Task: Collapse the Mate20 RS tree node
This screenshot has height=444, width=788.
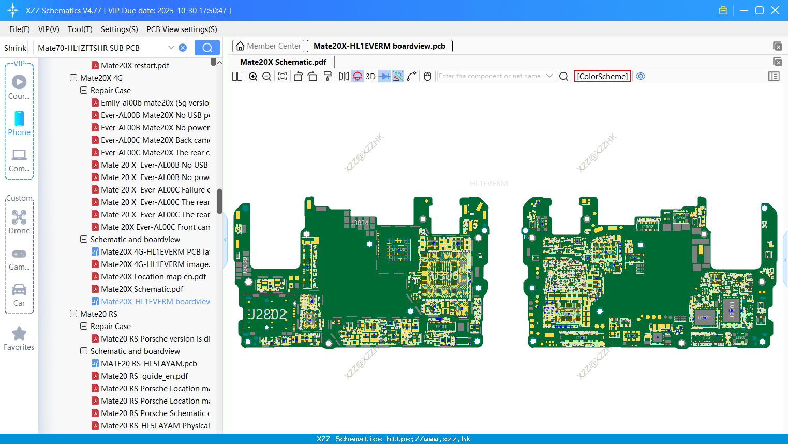Action: pyautogui.click(x=73, y=314)
